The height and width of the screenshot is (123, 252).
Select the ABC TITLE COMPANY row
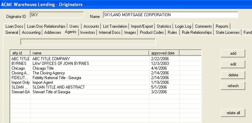tap(106, 59)
